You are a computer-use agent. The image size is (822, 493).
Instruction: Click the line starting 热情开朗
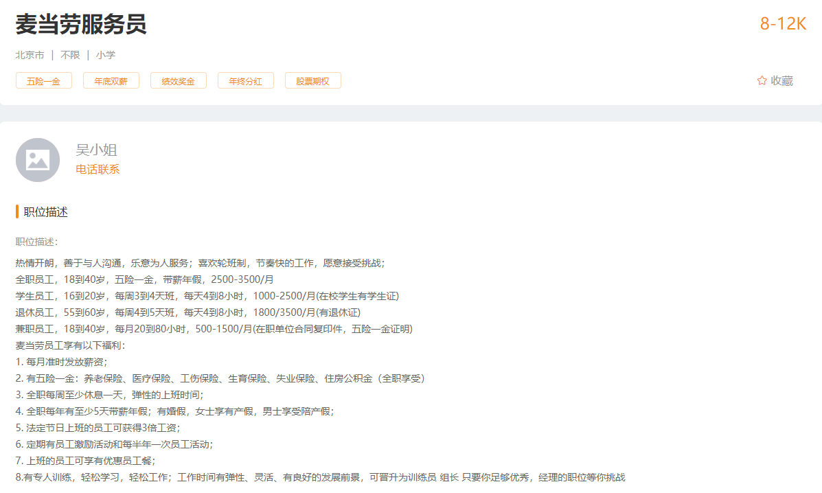(x=200, y=263)
